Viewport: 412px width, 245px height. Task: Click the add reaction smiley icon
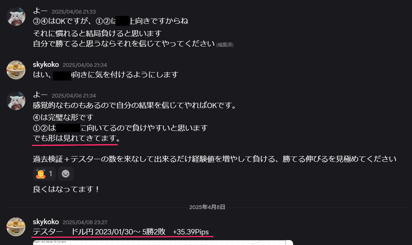click(x=66, y=174)
